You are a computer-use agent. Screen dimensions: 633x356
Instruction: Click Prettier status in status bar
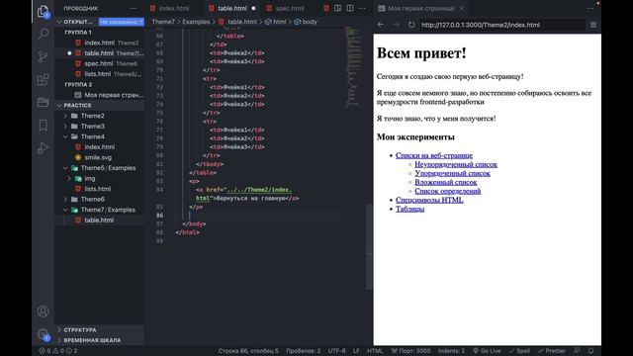(552, 351)
